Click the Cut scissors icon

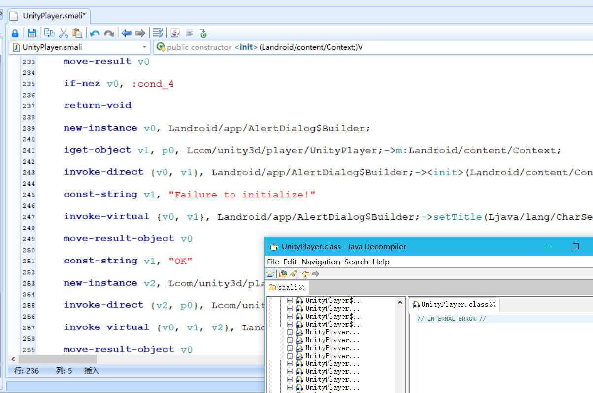point(64,33)
